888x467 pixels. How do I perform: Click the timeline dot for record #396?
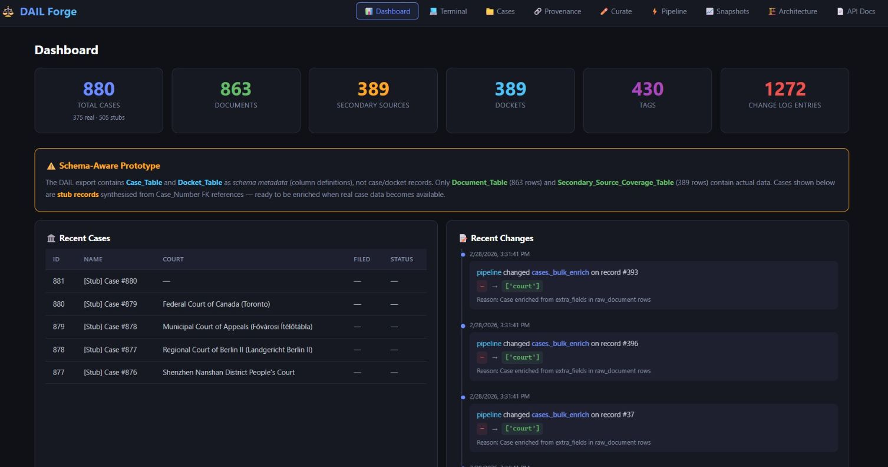[463, 325]
